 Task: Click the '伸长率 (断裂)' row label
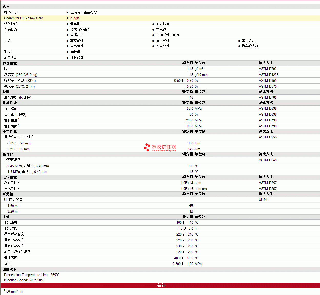tap(15, 115)
